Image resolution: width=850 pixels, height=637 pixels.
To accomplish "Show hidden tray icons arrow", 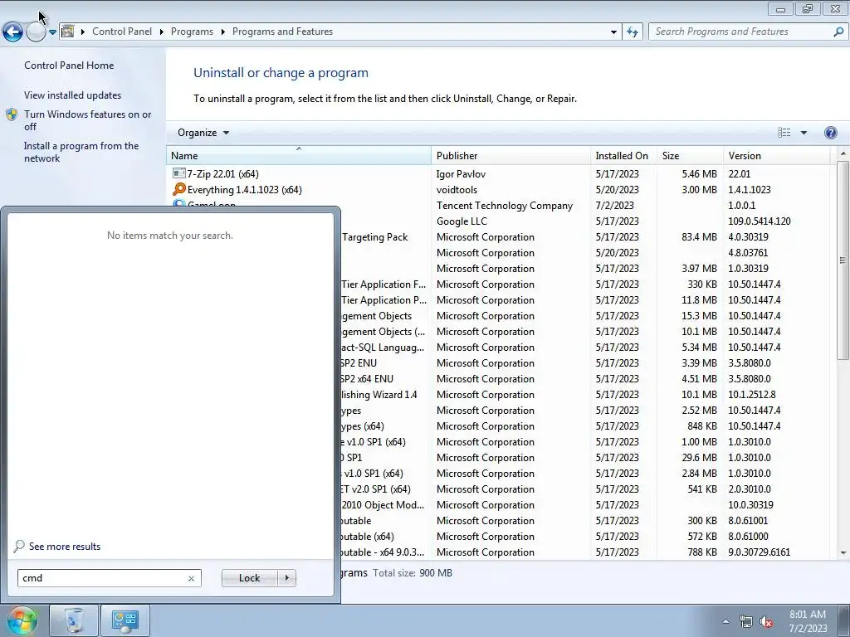I will (725, 621).
